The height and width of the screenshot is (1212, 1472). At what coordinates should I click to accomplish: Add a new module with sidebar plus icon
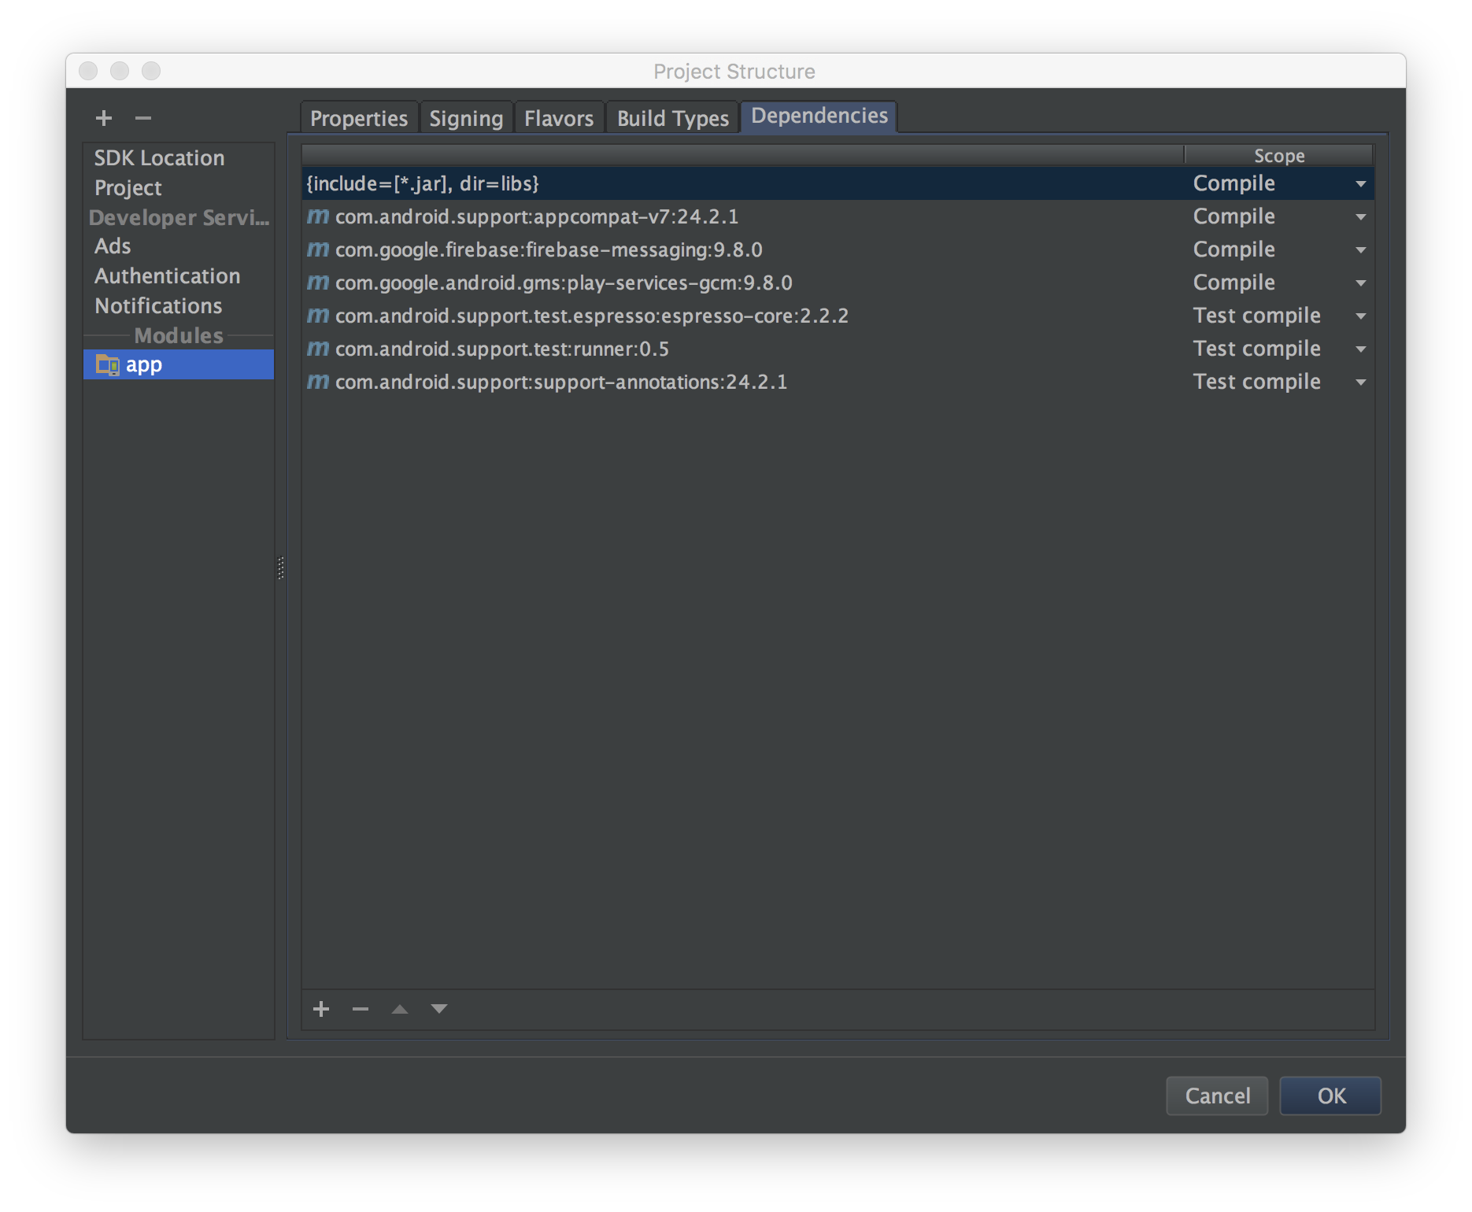(104, 118)
